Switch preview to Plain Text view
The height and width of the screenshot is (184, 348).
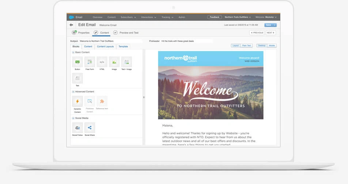[x=247, y=45]
